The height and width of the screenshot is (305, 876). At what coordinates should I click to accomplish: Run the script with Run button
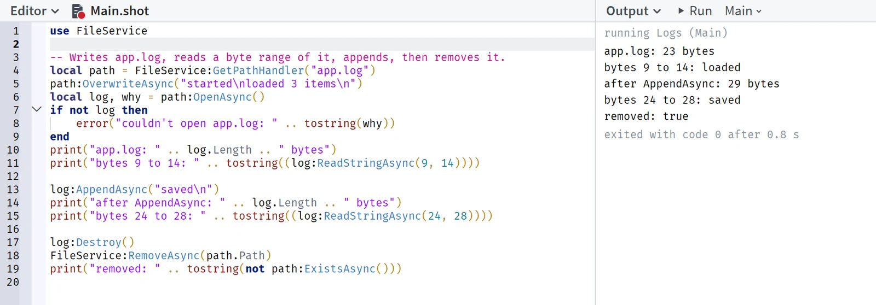695,11
